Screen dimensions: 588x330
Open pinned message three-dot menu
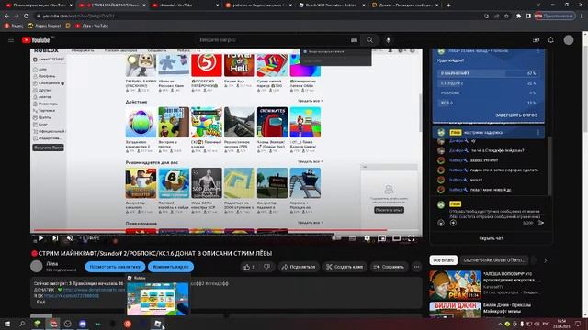pyautogui.click(x=538, y=132)
